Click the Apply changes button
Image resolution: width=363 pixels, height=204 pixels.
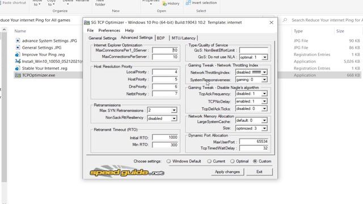click(227, 172)
